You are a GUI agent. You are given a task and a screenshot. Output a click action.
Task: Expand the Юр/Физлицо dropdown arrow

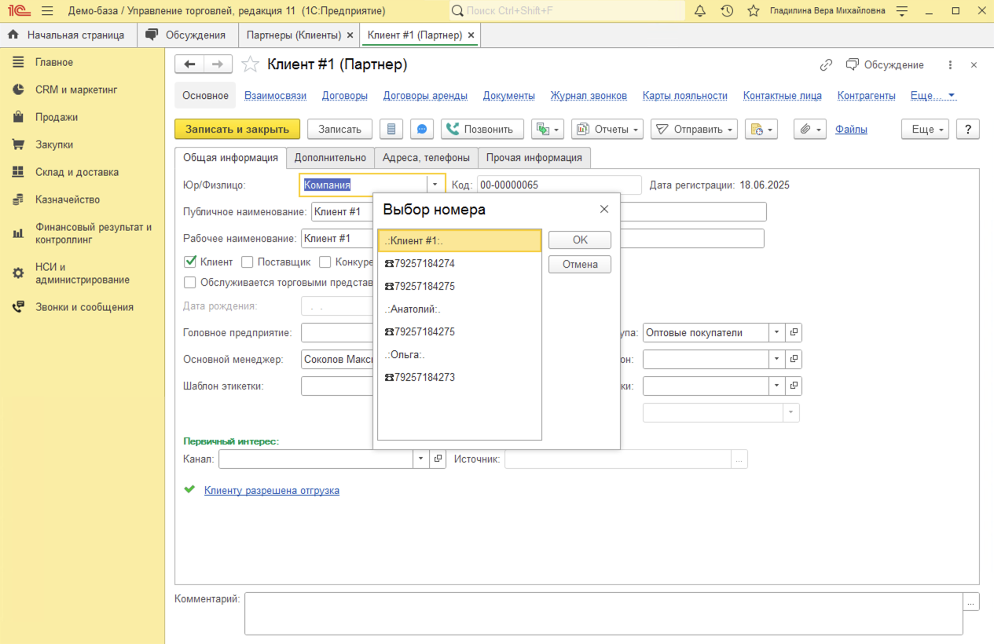pos(435,185)
